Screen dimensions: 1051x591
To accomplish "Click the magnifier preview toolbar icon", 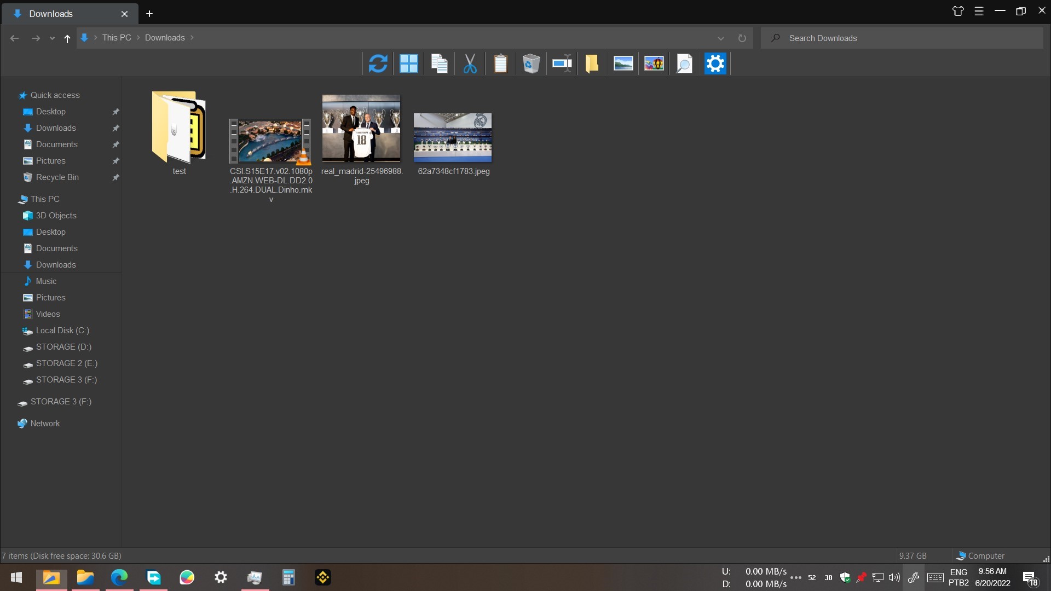I will [x=684, y=64].
